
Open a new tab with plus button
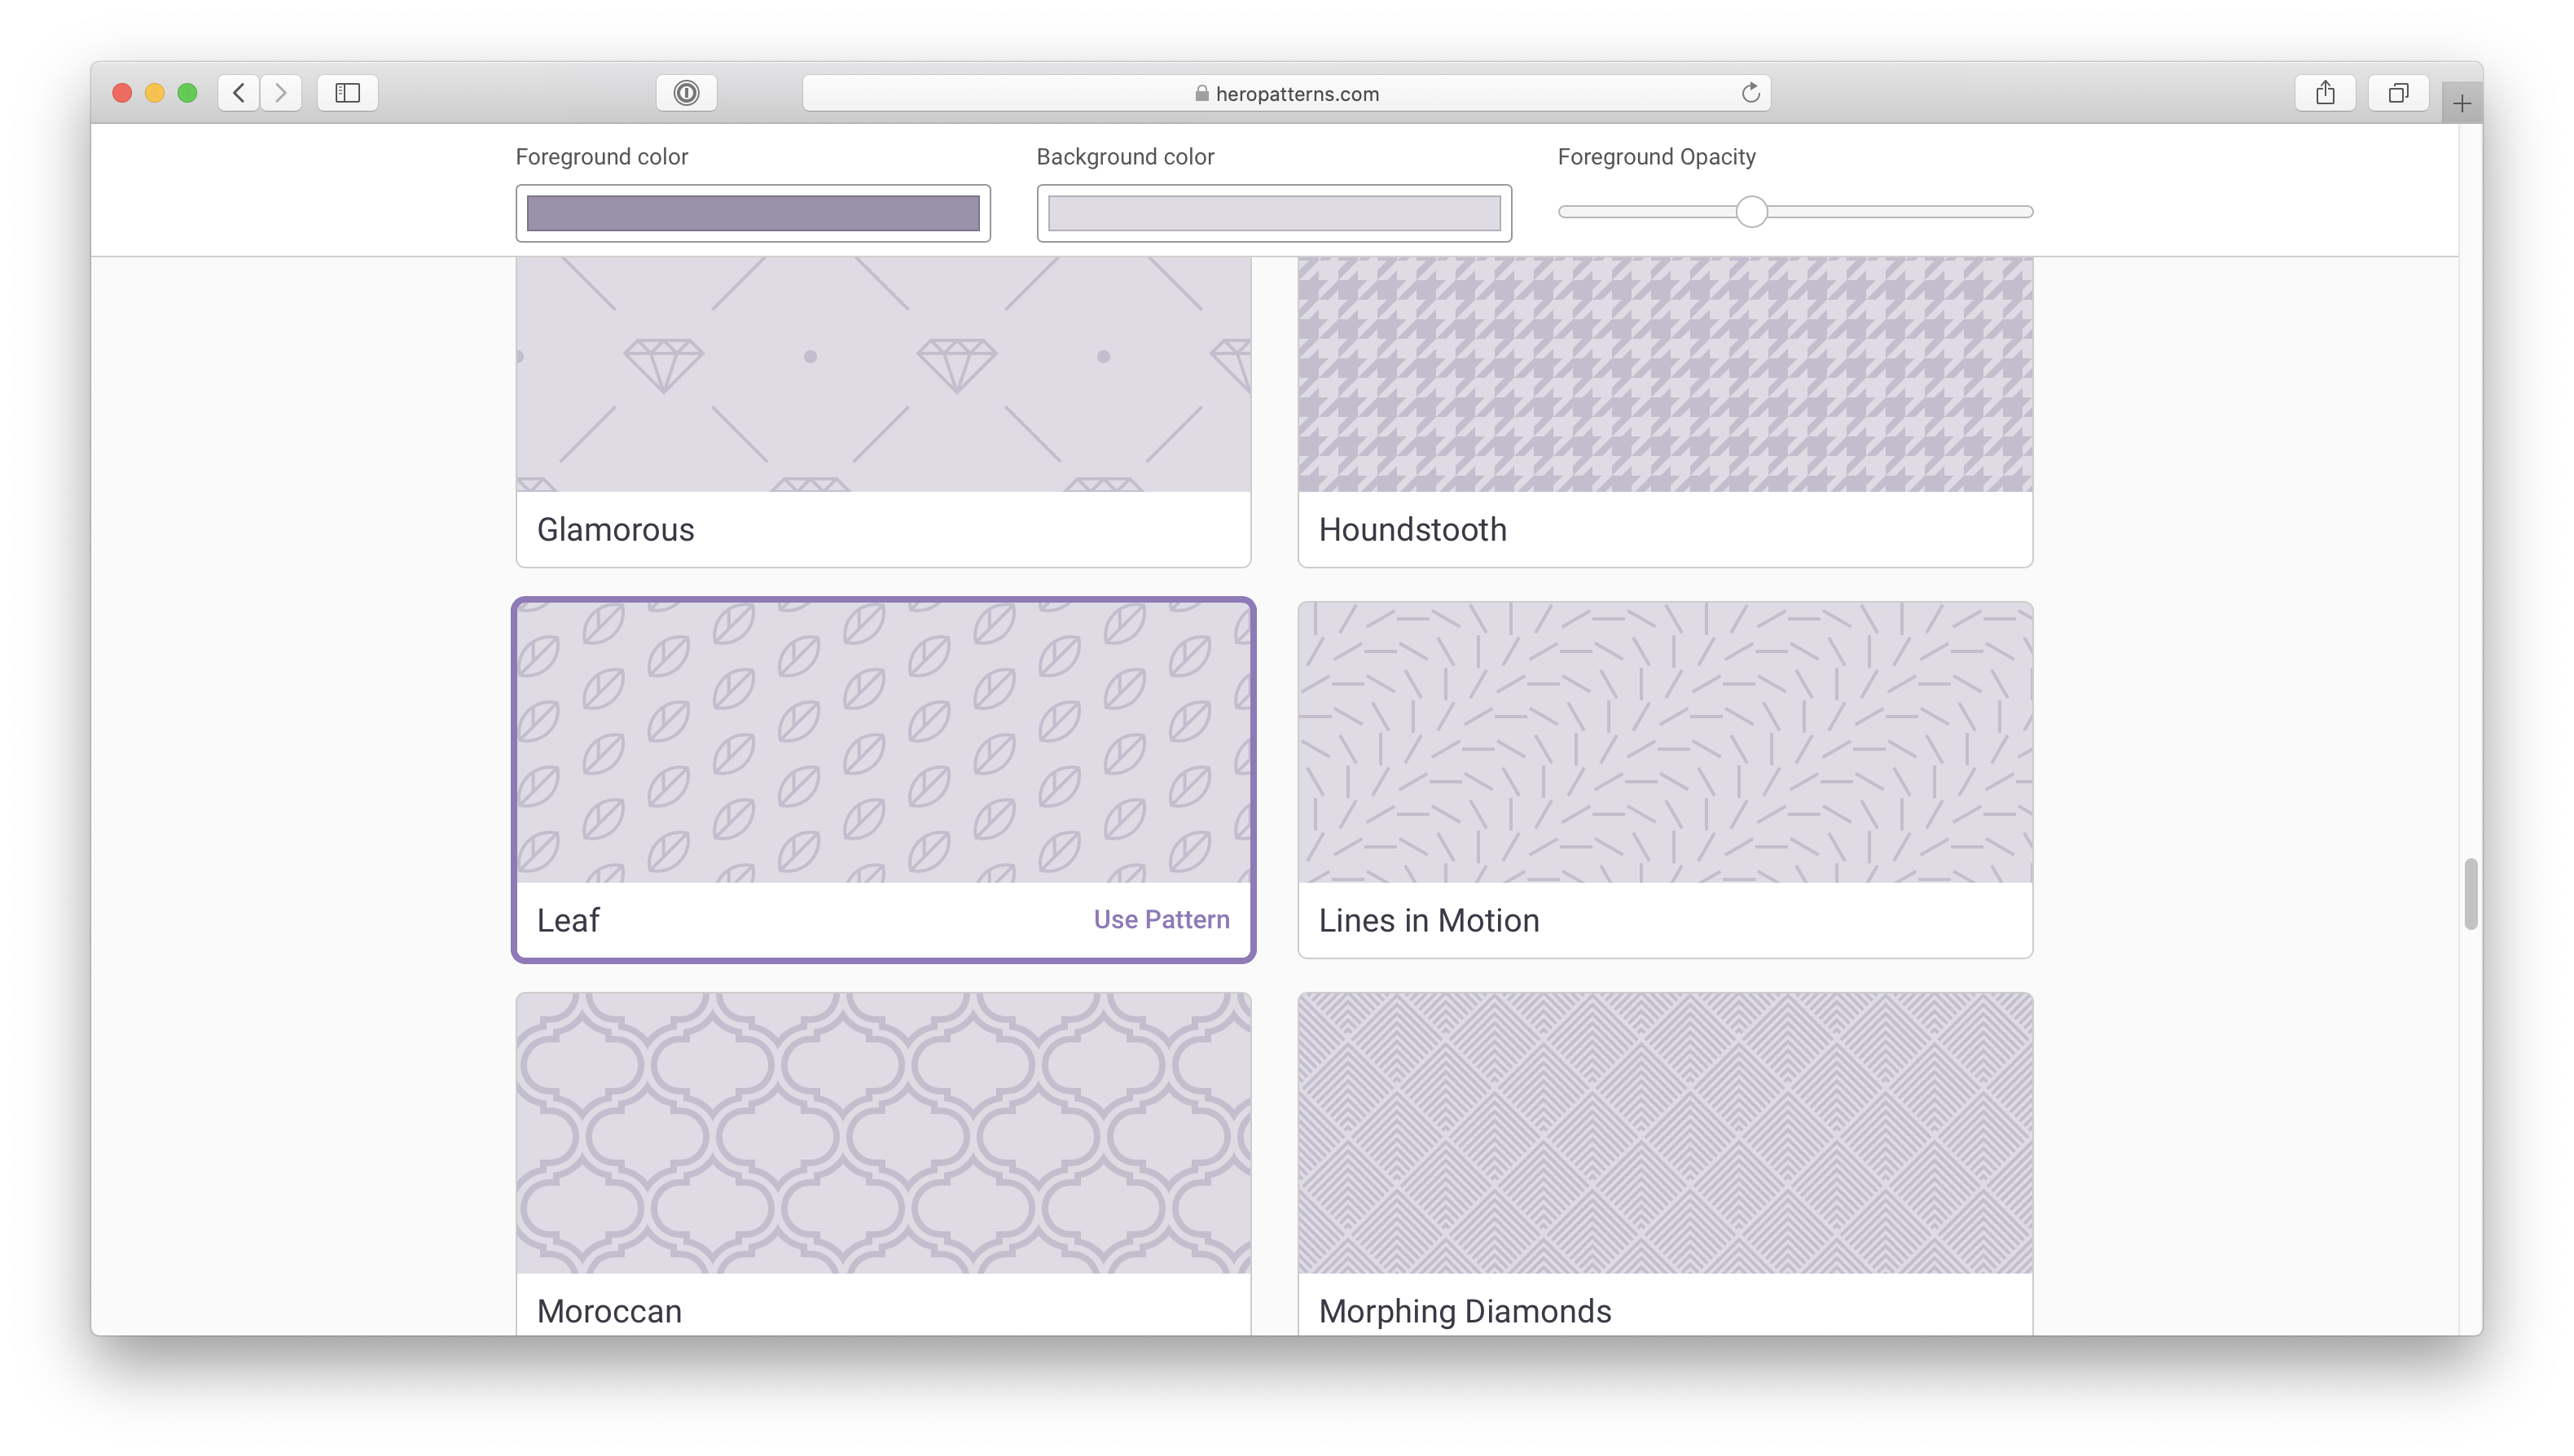click(x=2462, y=103)
